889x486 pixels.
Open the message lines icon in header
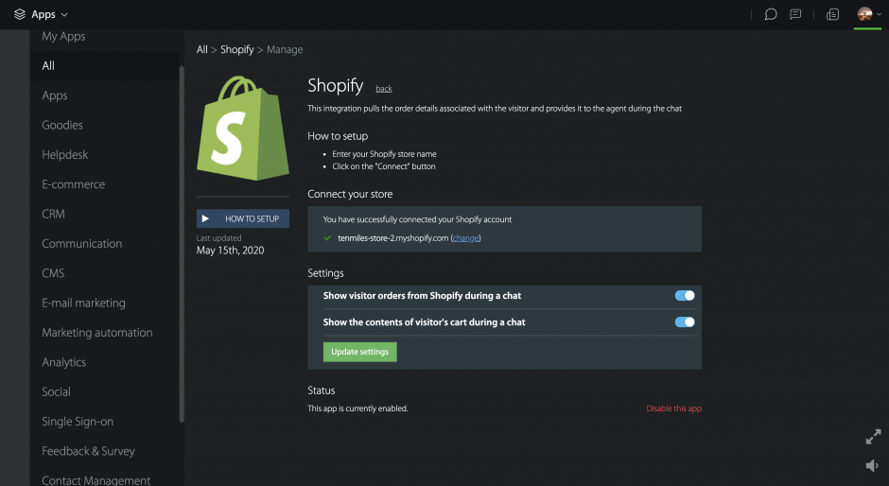click(796, 14)
